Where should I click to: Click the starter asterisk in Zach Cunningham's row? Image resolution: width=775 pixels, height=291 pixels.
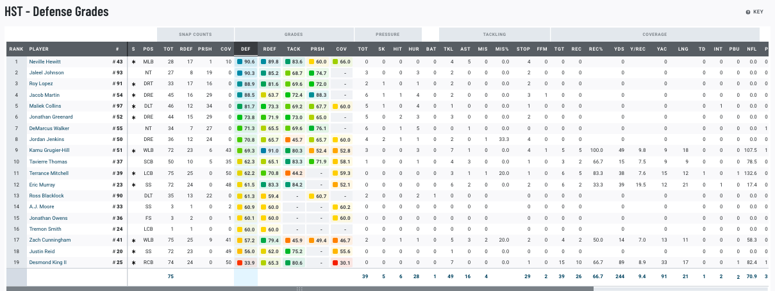click(x=133, y=240)
